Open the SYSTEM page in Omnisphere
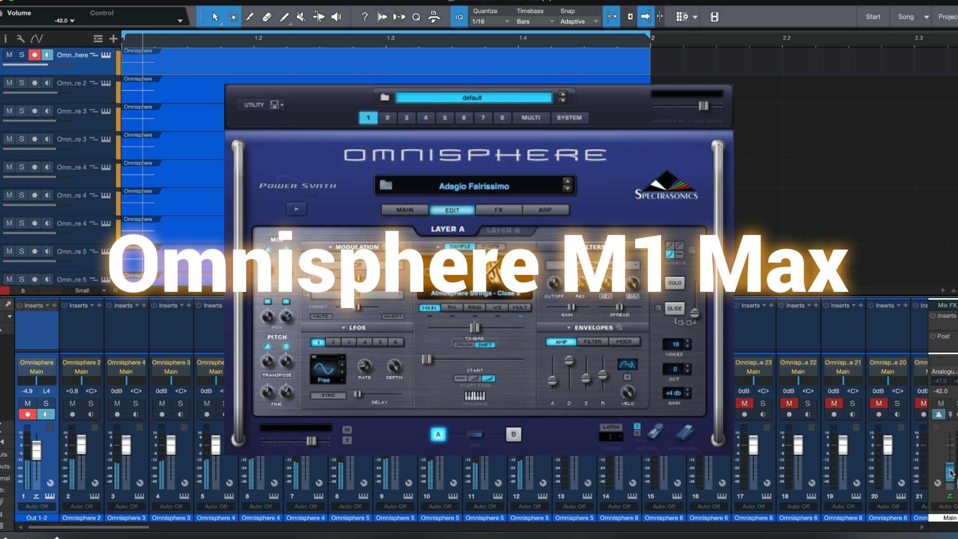This screenshot has width=958, height=539. [569, 118]
